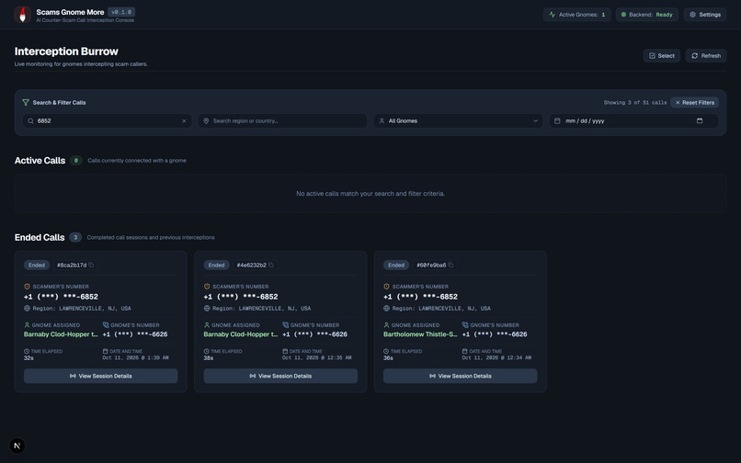Click the magnifier icon in the search field
The image size is (741, 463).
30,121
